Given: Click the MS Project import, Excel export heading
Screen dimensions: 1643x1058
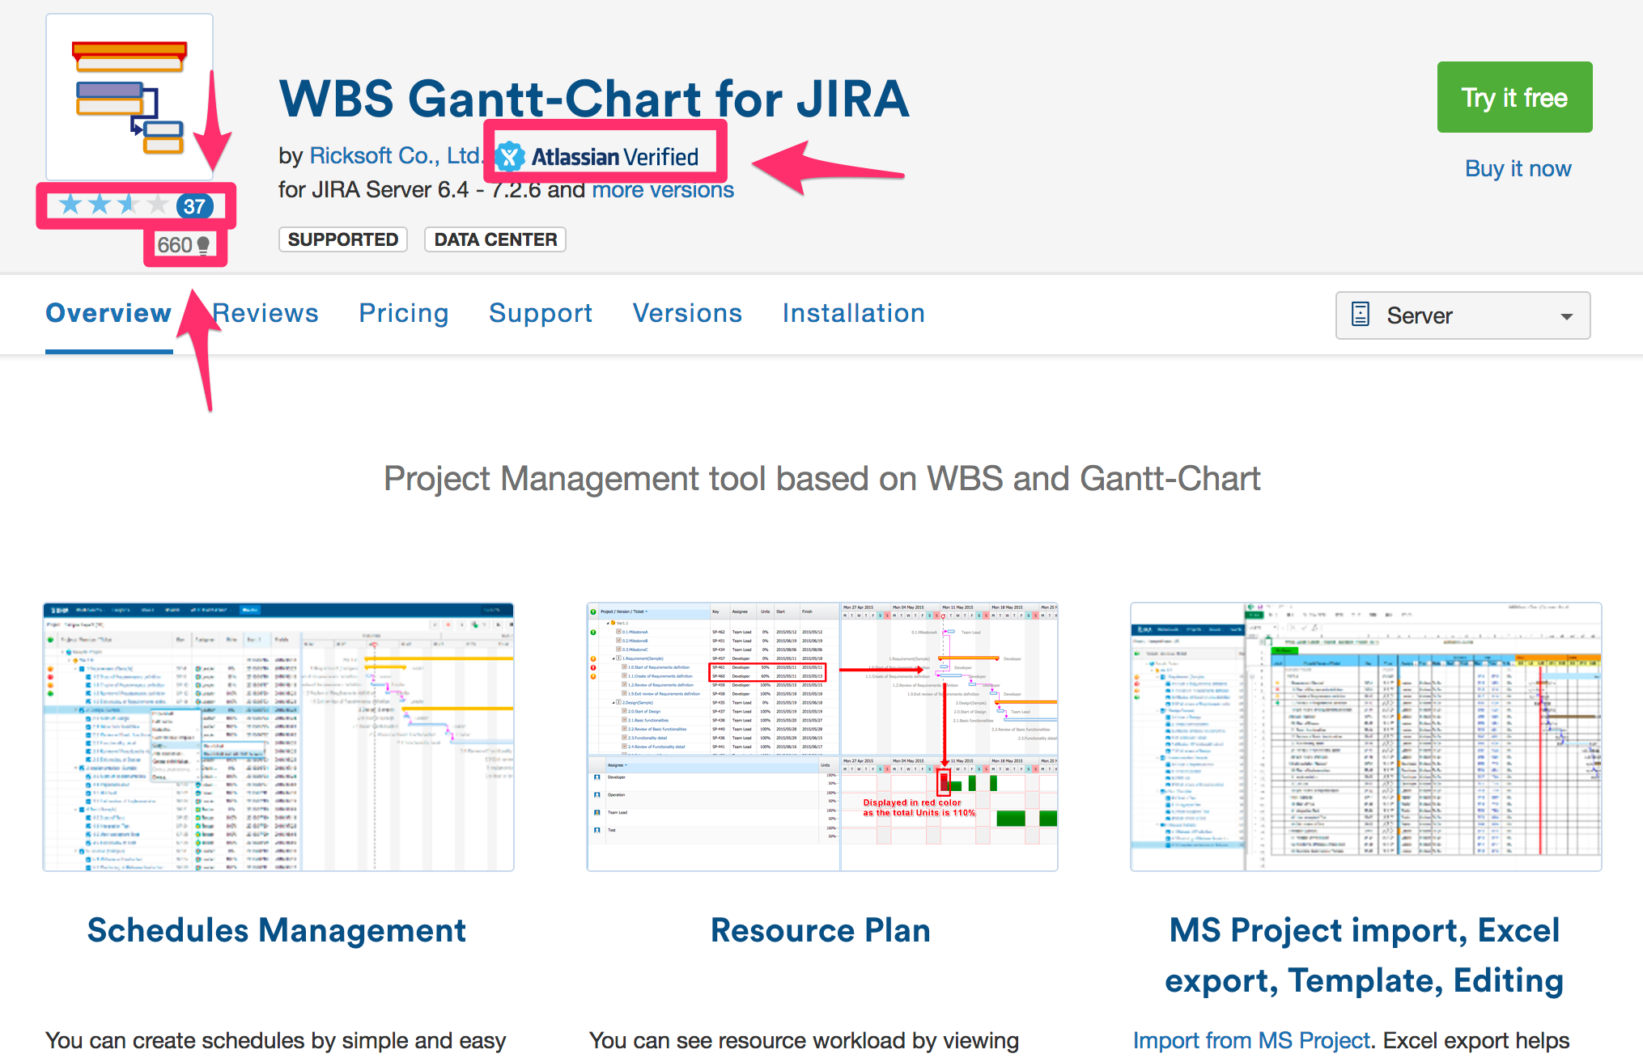Looking at the screenshot, I should (x=1365, y=955).
